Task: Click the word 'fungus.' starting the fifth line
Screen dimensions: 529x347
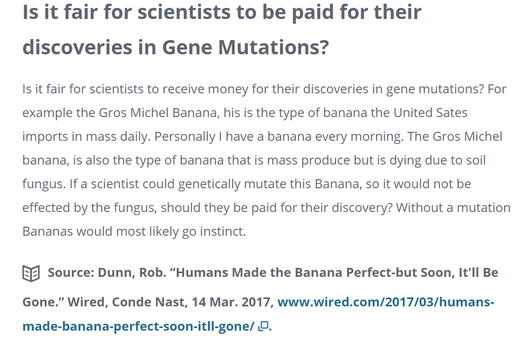Action: 44,185
